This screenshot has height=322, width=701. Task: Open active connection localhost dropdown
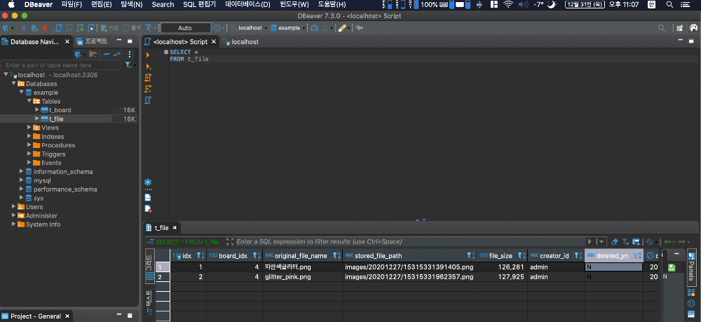pos(250,28)
